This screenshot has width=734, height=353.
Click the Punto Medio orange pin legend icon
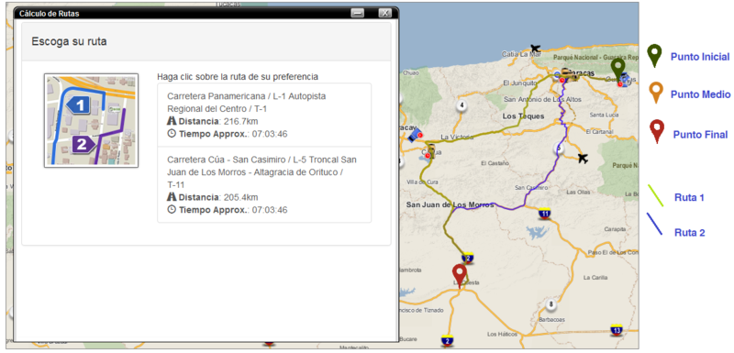pyautogui.click(x=656, y=92)
